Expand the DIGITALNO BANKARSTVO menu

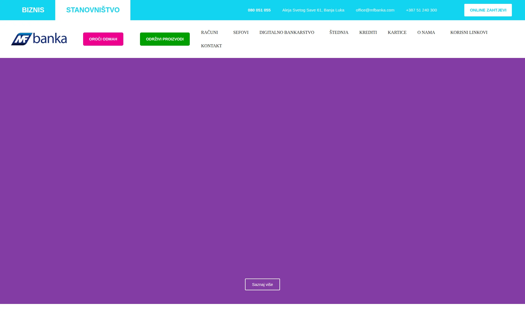coord(287,33)
